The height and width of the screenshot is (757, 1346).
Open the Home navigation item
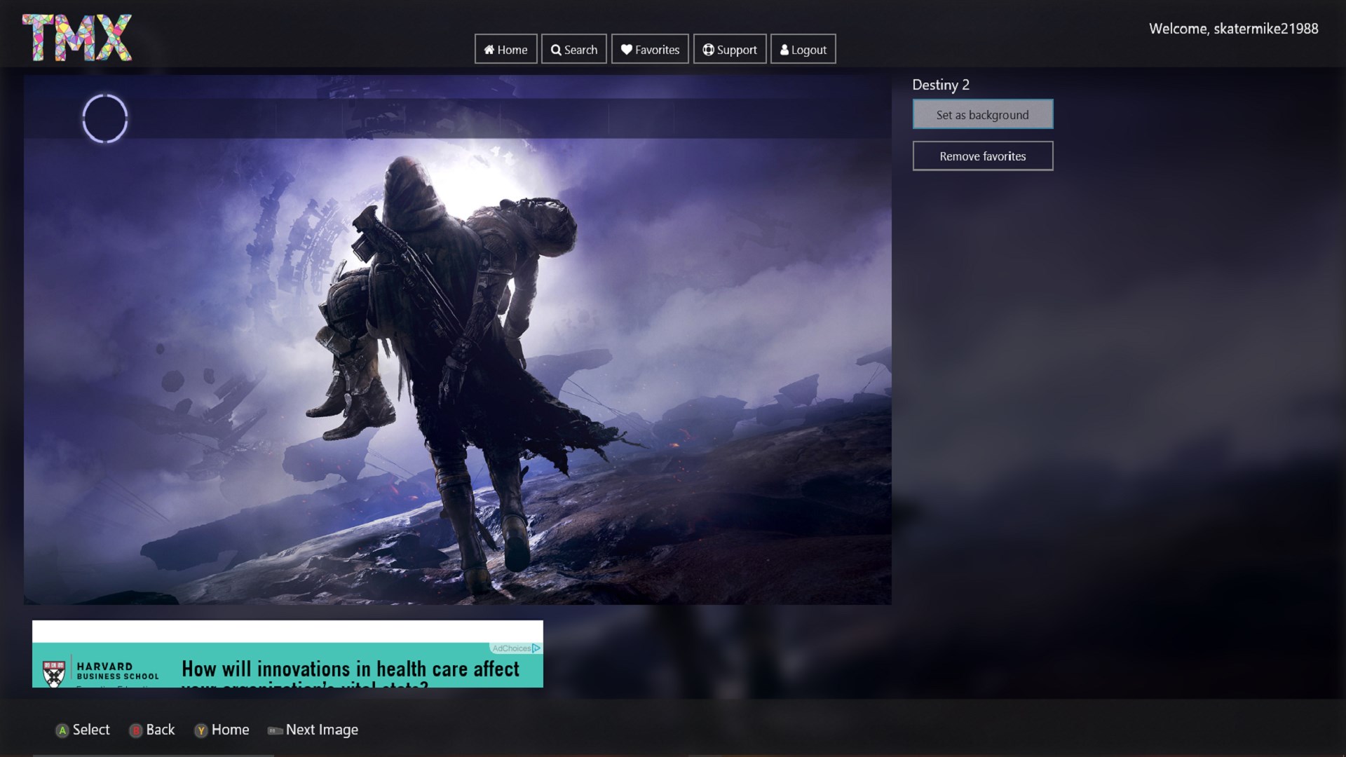[505, 49]
